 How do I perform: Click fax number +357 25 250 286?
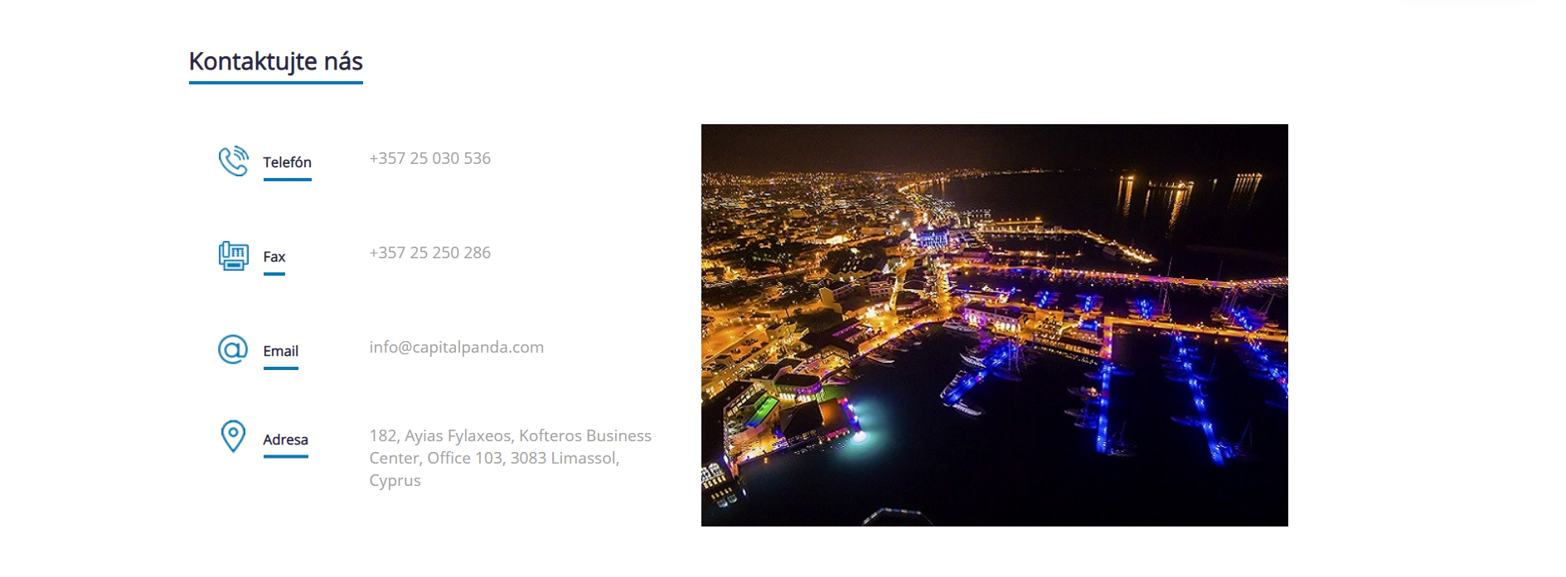pos(429,252)
